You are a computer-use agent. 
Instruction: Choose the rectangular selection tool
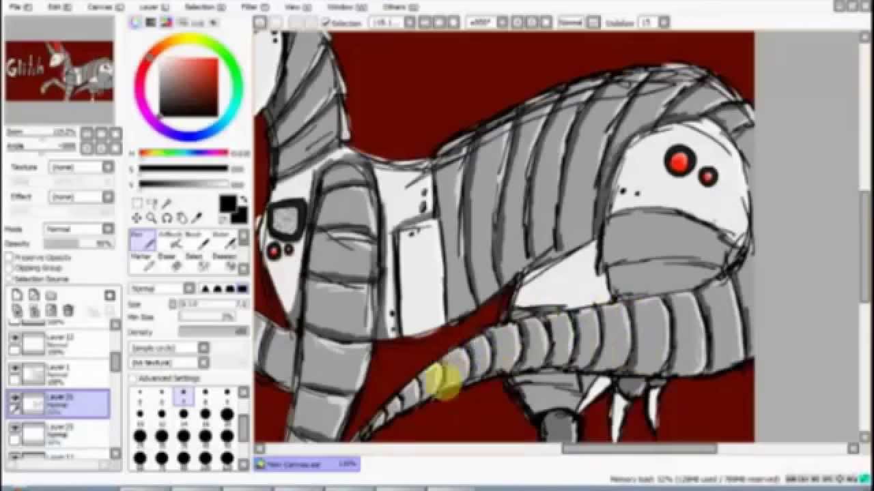point(137,203)
